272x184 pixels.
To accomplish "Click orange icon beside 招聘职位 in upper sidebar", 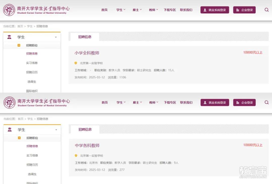I will pyautogui.click(x=19, y=45).
